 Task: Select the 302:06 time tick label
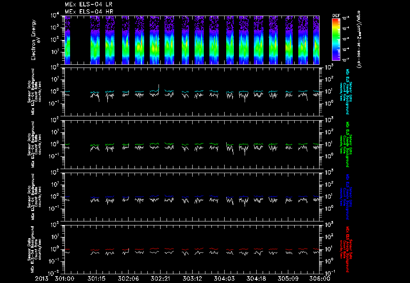point(129,279)
